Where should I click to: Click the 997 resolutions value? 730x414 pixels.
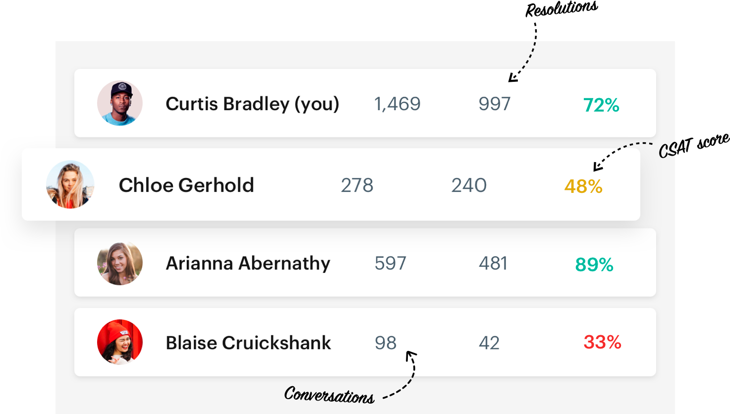[495, 104]
